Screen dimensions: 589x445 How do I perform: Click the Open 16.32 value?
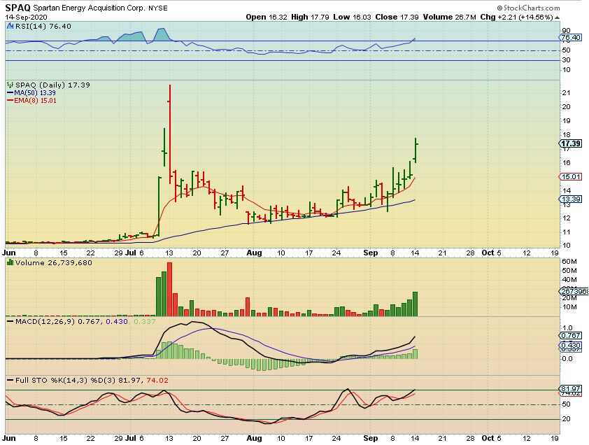(267, 17)
